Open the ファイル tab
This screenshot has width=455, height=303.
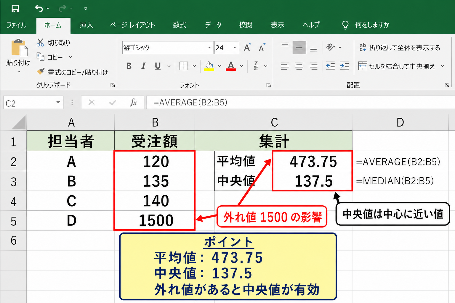pyautogui.click(x=17, y=25)
